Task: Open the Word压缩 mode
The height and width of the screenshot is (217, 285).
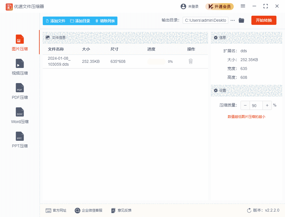Action: click(x=19, y=115)
